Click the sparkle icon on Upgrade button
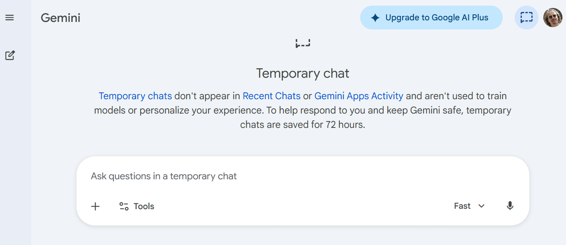 coord(375,18)
